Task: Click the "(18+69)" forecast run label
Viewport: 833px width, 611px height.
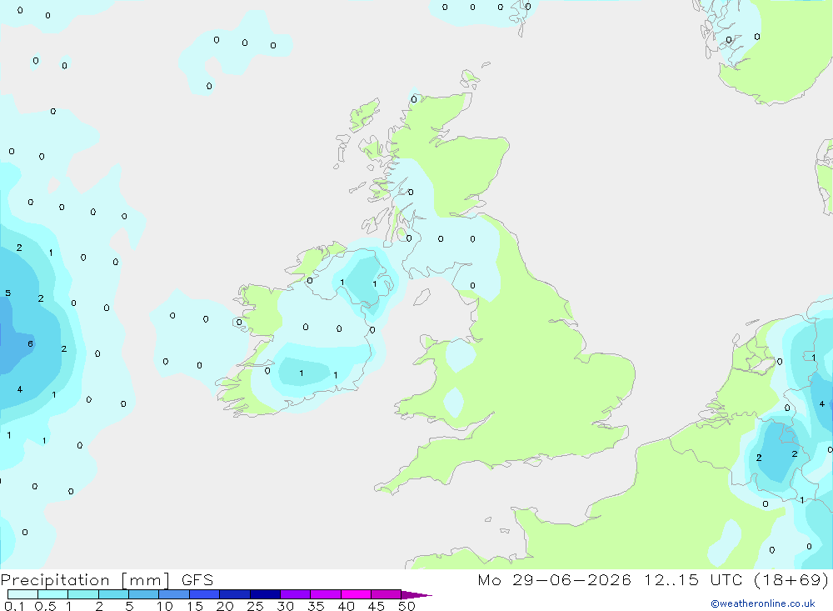Action: click(x=791, y=580)
